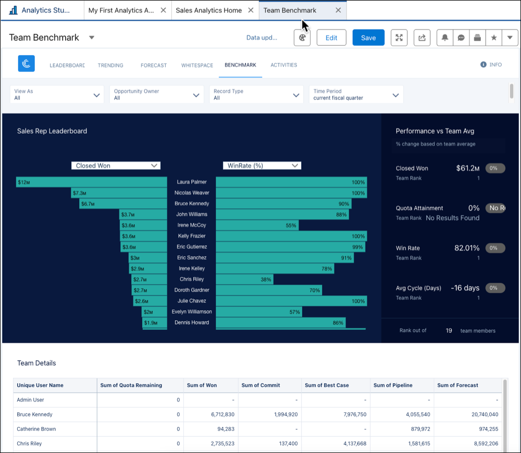Close the Team Benchmark tab
The width and height of the screenshot is (521, 453).
(338, 10)
